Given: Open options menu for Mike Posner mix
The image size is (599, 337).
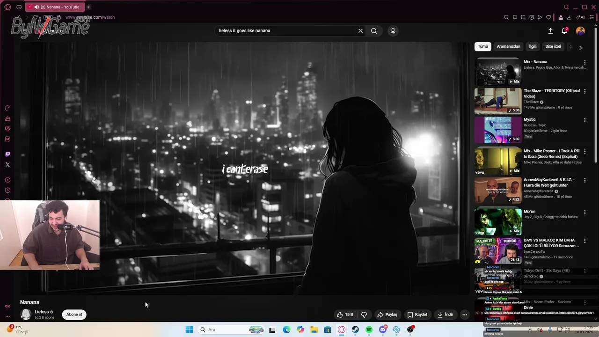Looking at the screenshot, I should (584, 152).
